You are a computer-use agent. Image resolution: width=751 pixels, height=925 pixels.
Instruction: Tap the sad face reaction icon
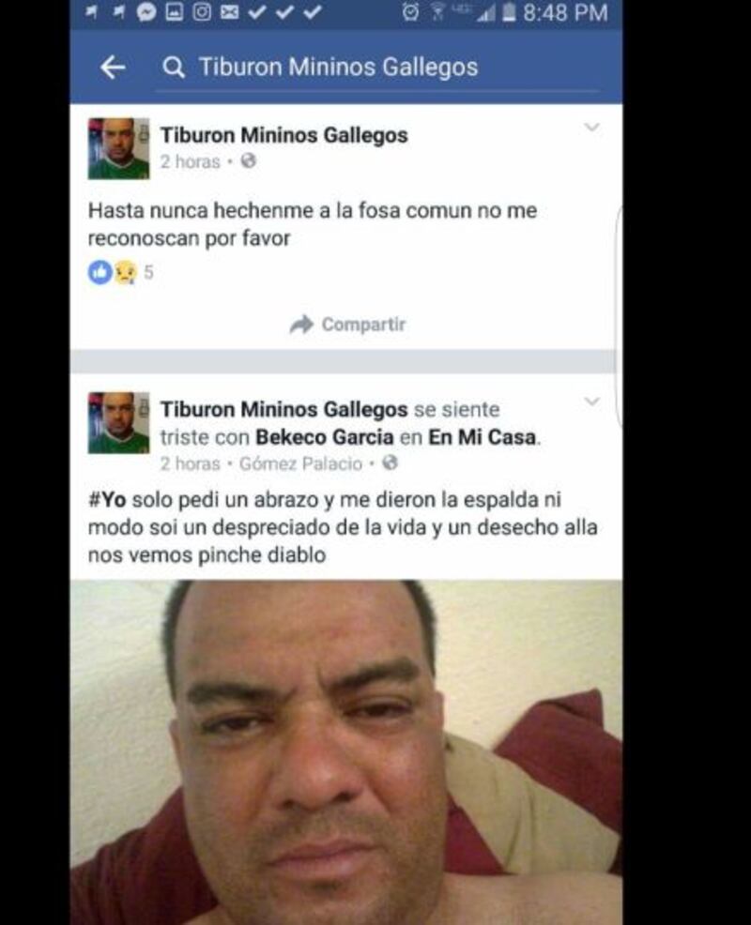pos(125,272)
